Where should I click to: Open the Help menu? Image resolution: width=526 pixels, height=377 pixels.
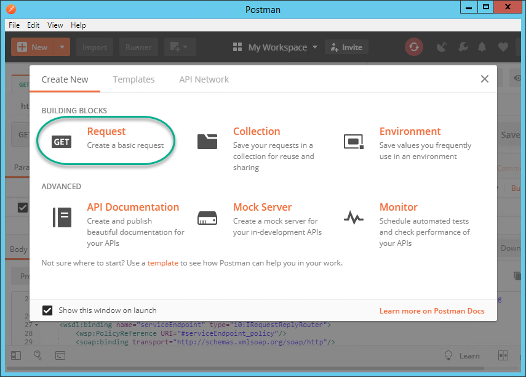click(x=78, y=25)
